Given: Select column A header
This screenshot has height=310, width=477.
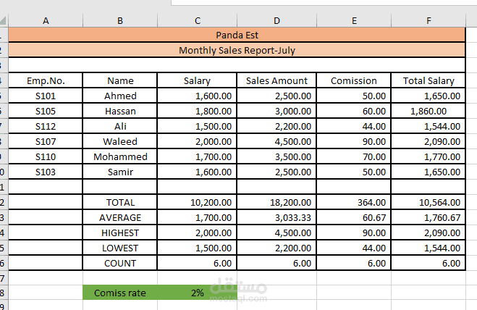Looking at the screenshot, I should click(46, 20).
